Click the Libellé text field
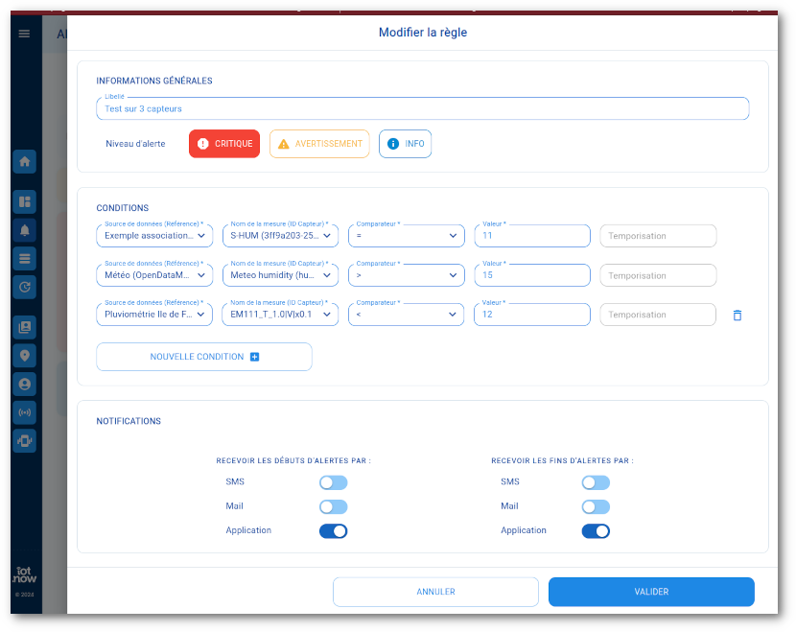 coord(422,109)
